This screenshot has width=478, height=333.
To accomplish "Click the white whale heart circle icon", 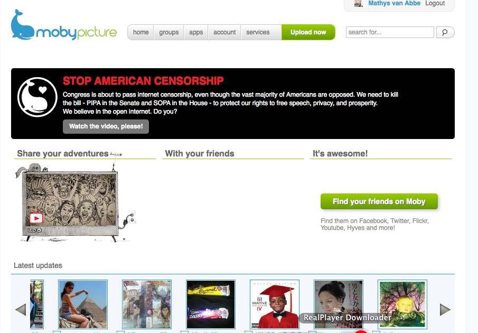I will [x=37, y=97].
